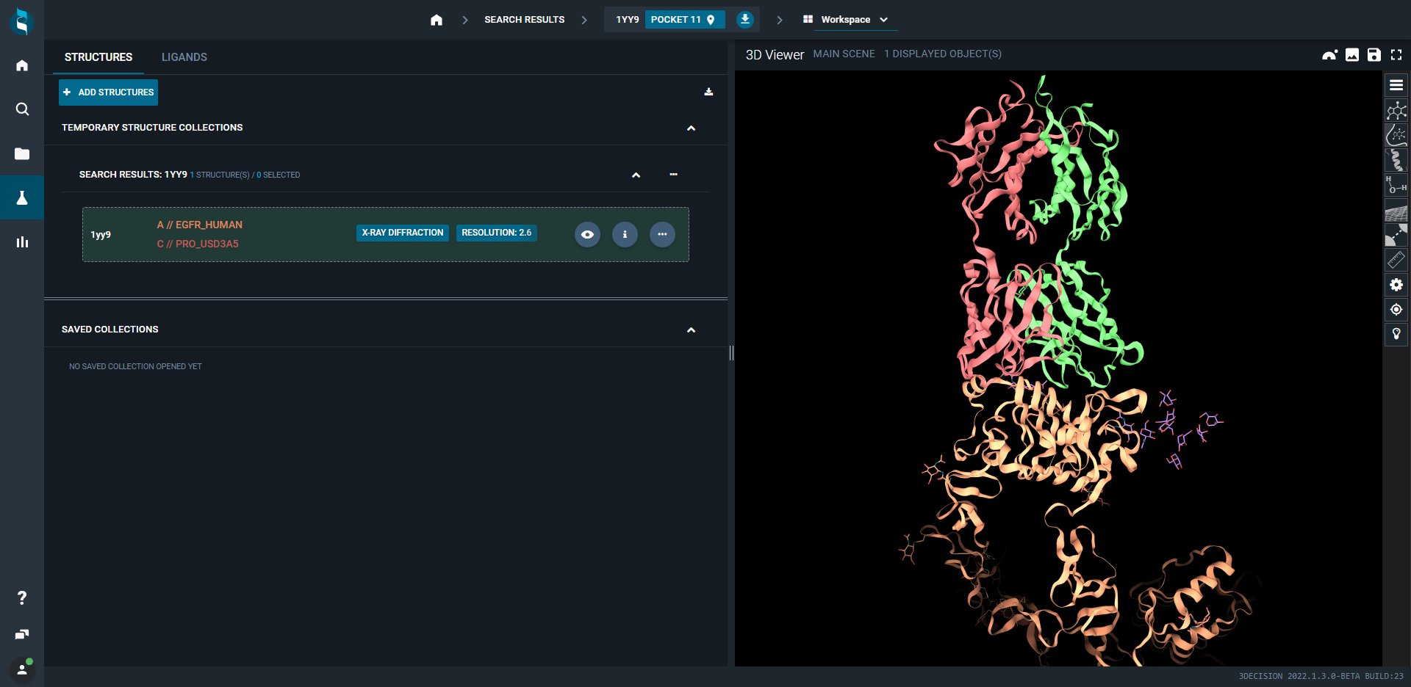Click the Pocket 11 breadcrumb tag
This screenshot has width=1411, height=687.
coord(684,20)
